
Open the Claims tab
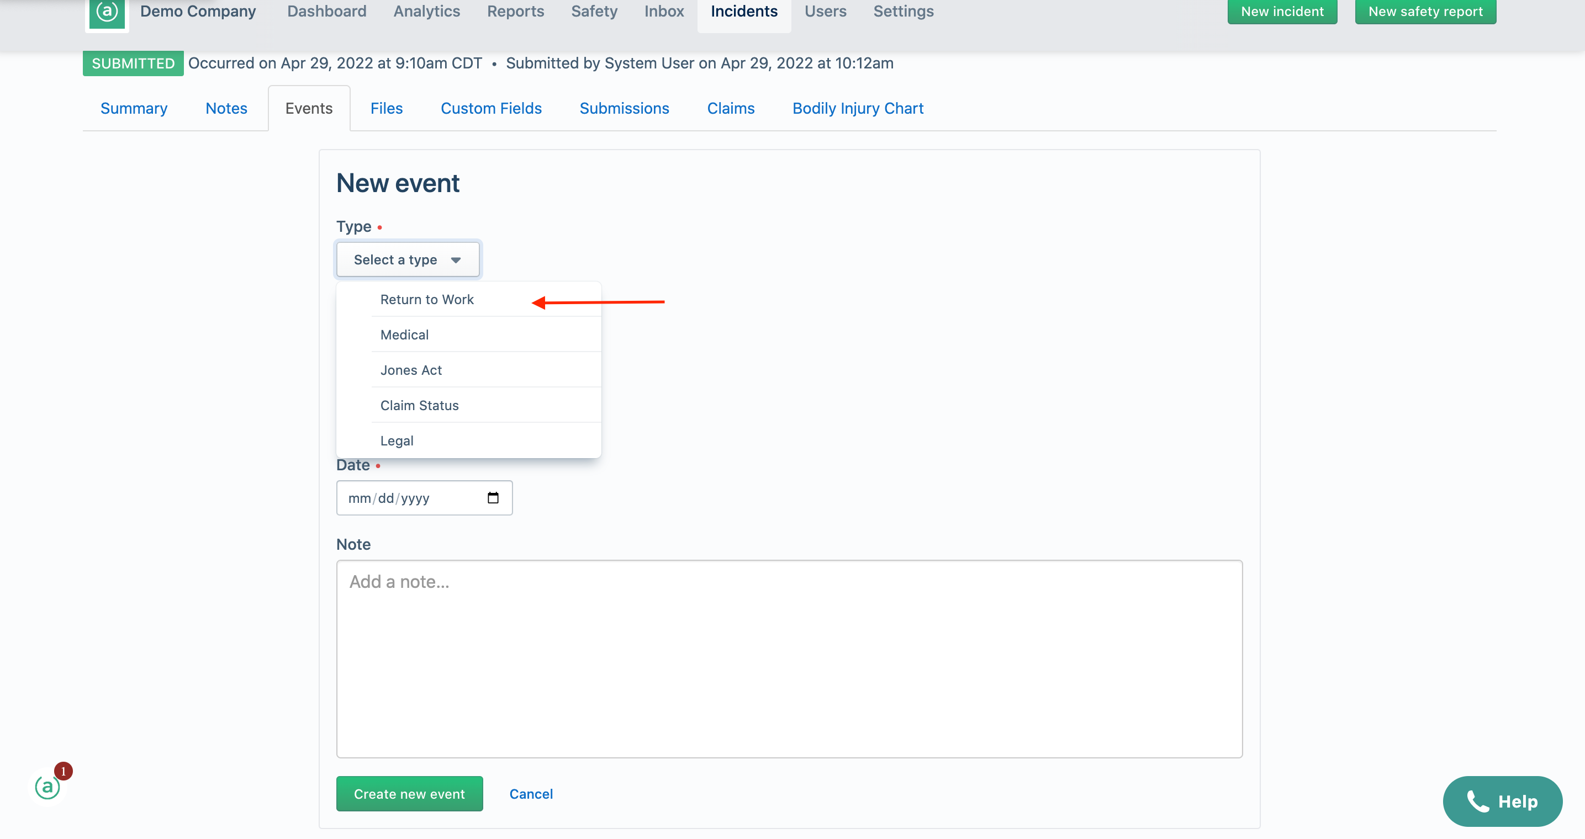(730, 108)
